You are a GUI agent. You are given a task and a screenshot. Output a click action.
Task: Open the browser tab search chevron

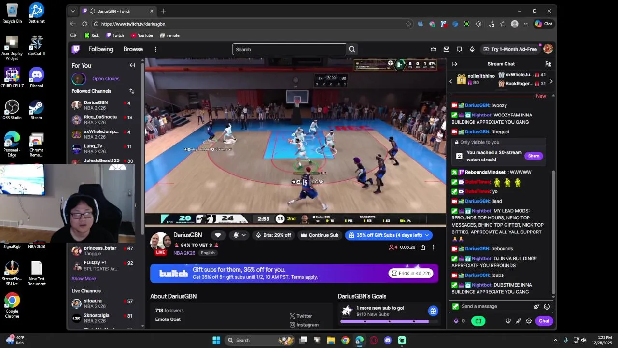click(73, 11)
